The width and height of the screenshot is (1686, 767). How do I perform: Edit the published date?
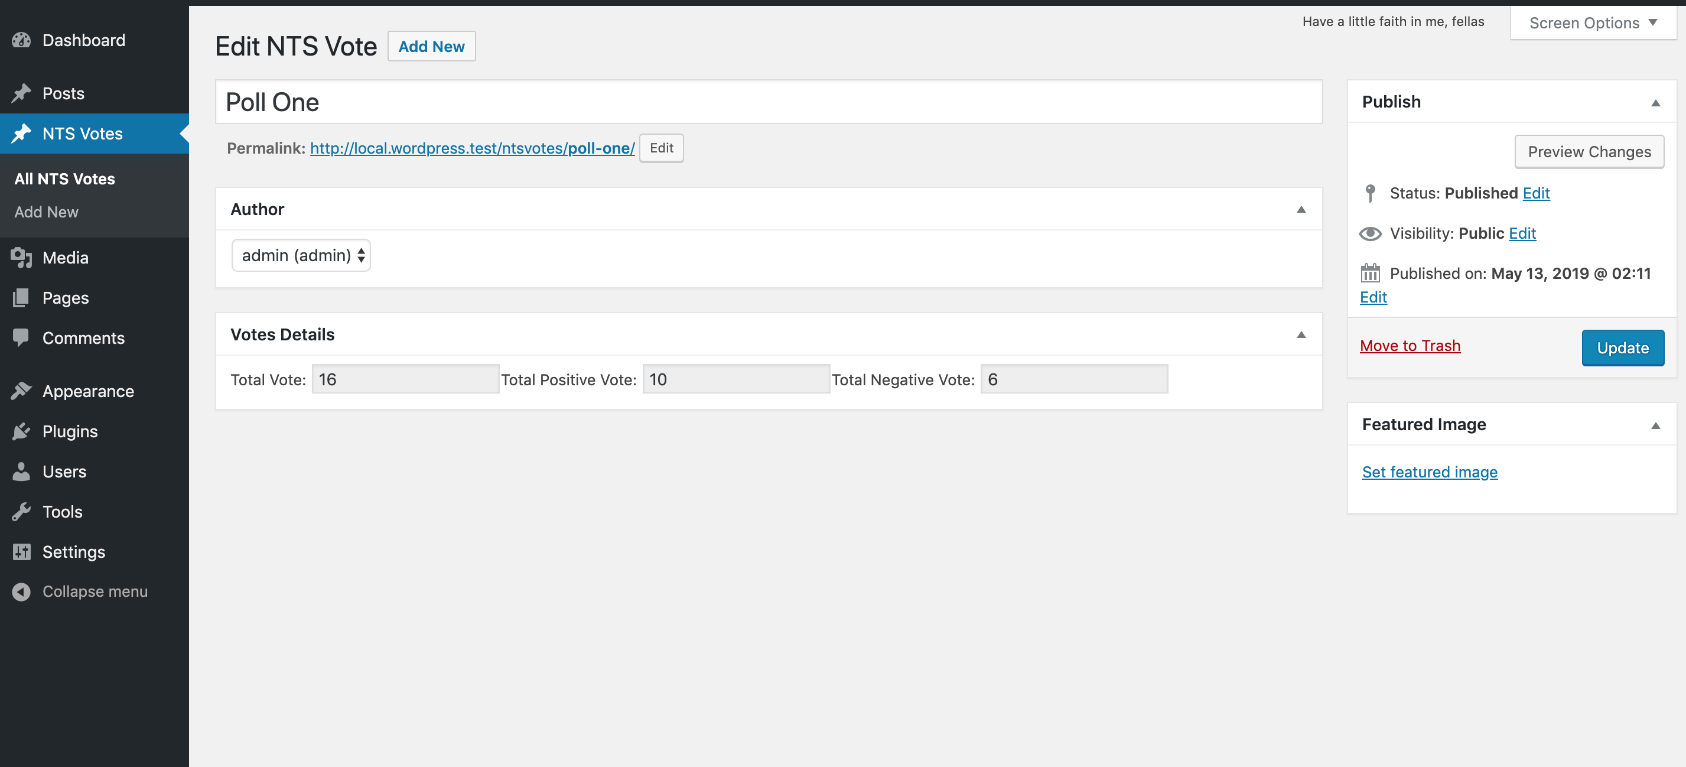[1373, 297]
